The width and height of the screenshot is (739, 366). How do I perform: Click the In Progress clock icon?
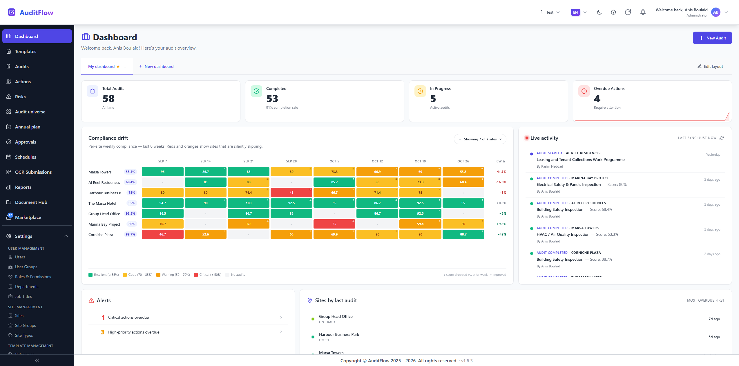click(x=420, y=91)
